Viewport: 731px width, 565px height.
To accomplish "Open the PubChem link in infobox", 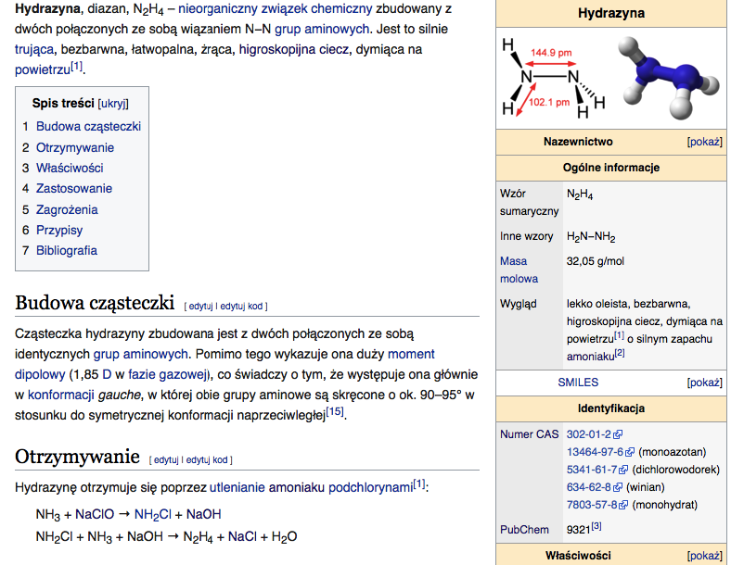I will pos(524,530).
